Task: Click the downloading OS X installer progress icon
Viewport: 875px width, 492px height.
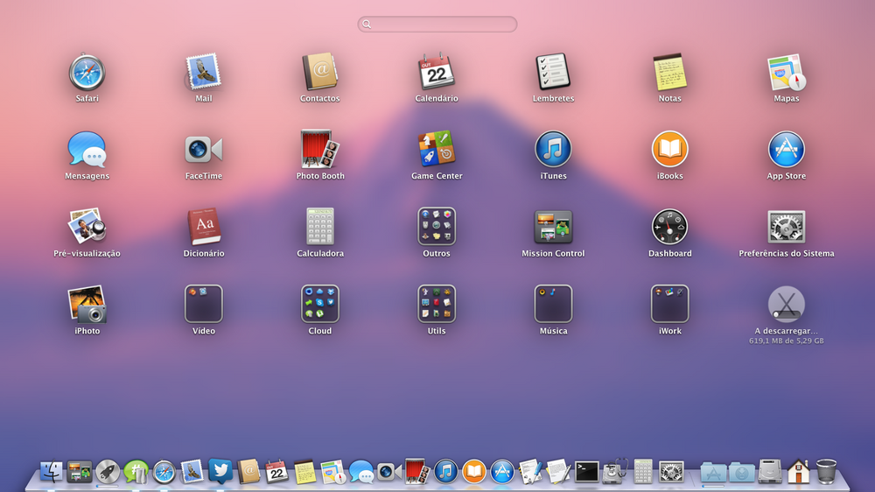Action: (786, 304)
